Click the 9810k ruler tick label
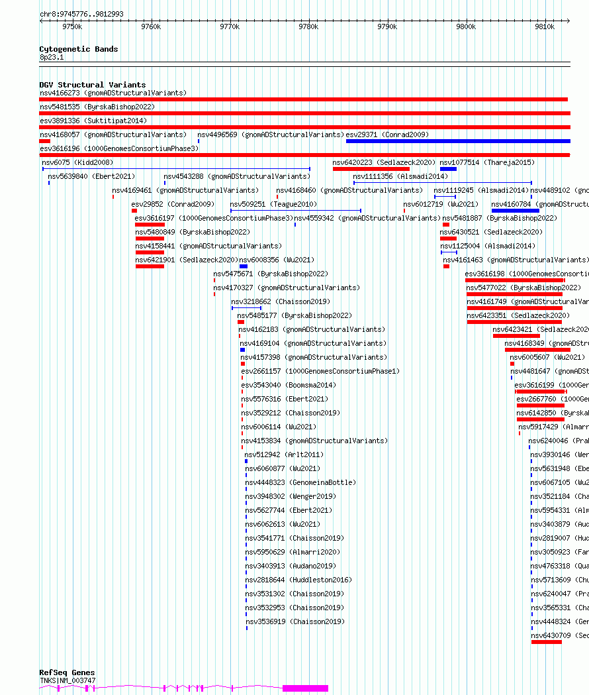Screen dimensions: 589x695 point(544,27)
